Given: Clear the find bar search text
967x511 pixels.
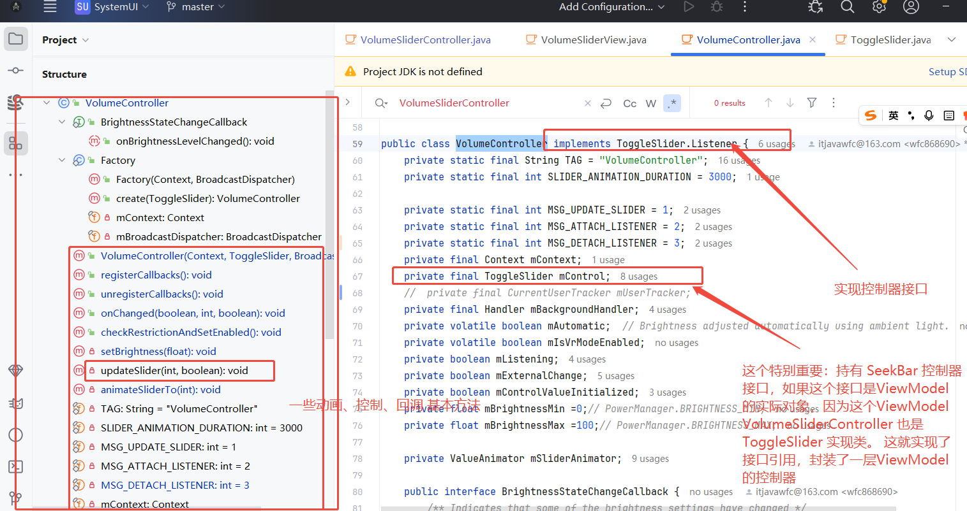Looking at the screenshot, I should 588,103.
